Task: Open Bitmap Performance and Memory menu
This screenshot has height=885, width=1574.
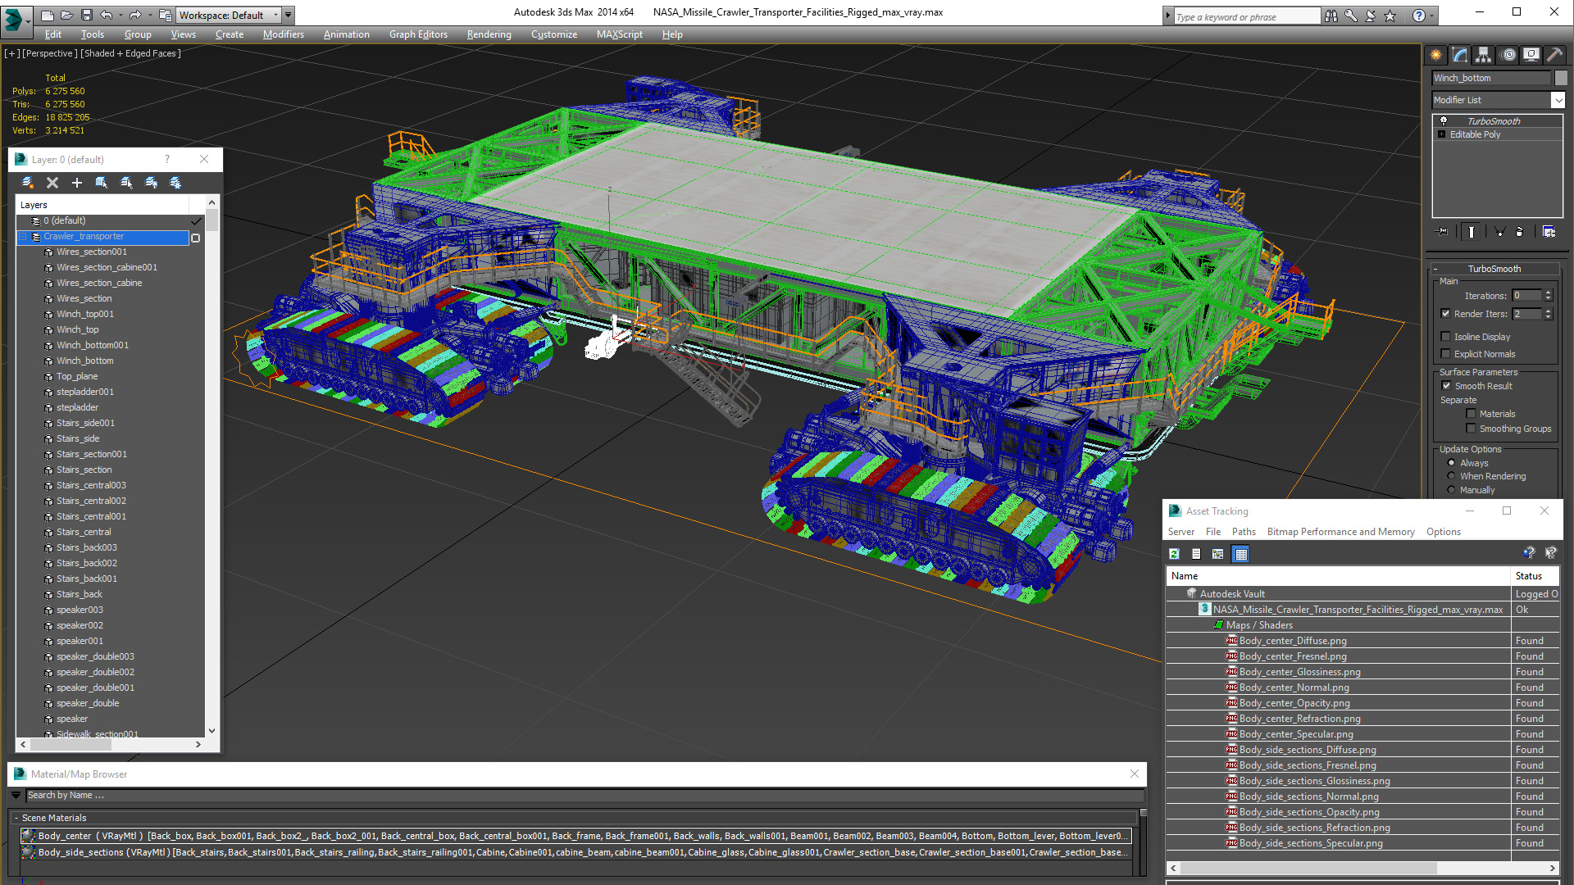Action: pyautogui.click(x=1340, y=532)
